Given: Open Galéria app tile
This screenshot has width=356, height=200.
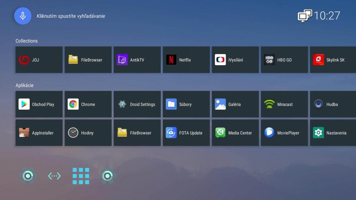Looking at the screenshot, I should point(235,104).
